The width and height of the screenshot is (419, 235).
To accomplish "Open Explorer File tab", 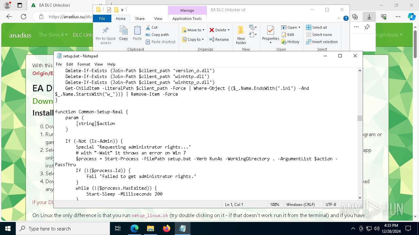I will [x=102, y=19].
